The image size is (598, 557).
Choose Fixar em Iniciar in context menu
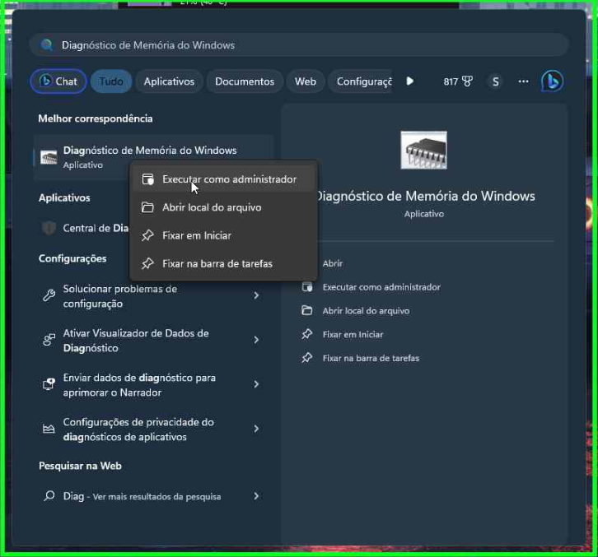tap(223, 235)
